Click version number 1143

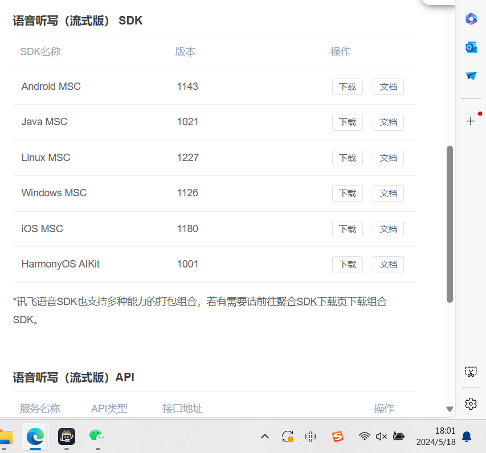187,87
